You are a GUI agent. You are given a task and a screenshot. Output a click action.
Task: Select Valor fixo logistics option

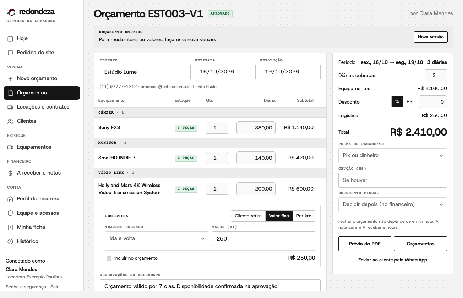point(279,216)
